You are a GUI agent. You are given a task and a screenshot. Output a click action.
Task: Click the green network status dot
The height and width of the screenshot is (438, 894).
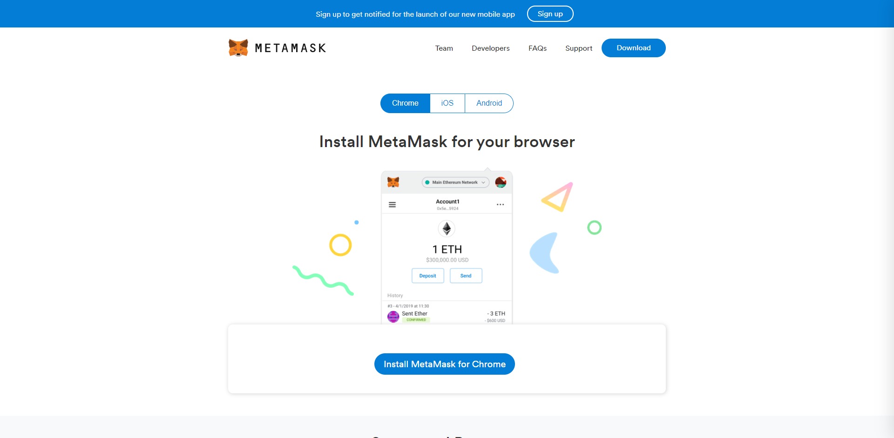pyautogui.click(x=427, y=182)
